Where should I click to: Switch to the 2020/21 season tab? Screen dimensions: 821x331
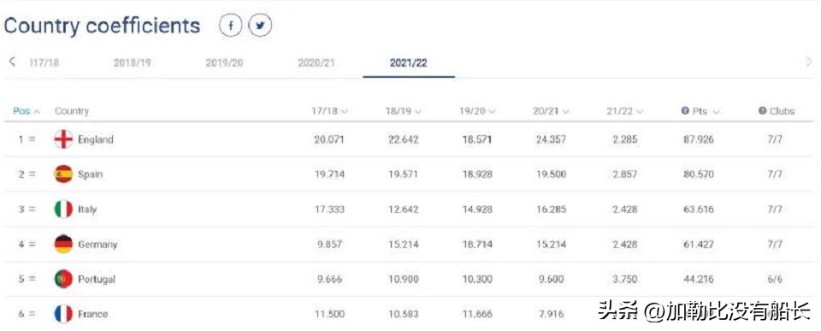(x=316, y=62)
